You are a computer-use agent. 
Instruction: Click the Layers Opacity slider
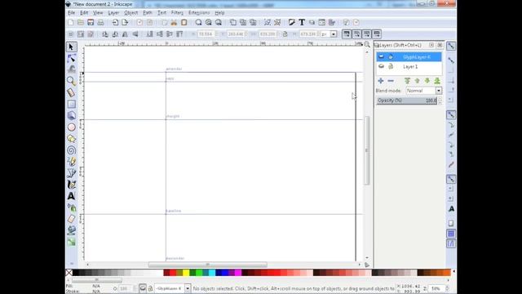(x=406, y=100)
